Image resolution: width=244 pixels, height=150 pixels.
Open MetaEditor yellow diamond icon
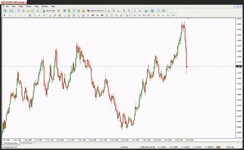point(59,11)
